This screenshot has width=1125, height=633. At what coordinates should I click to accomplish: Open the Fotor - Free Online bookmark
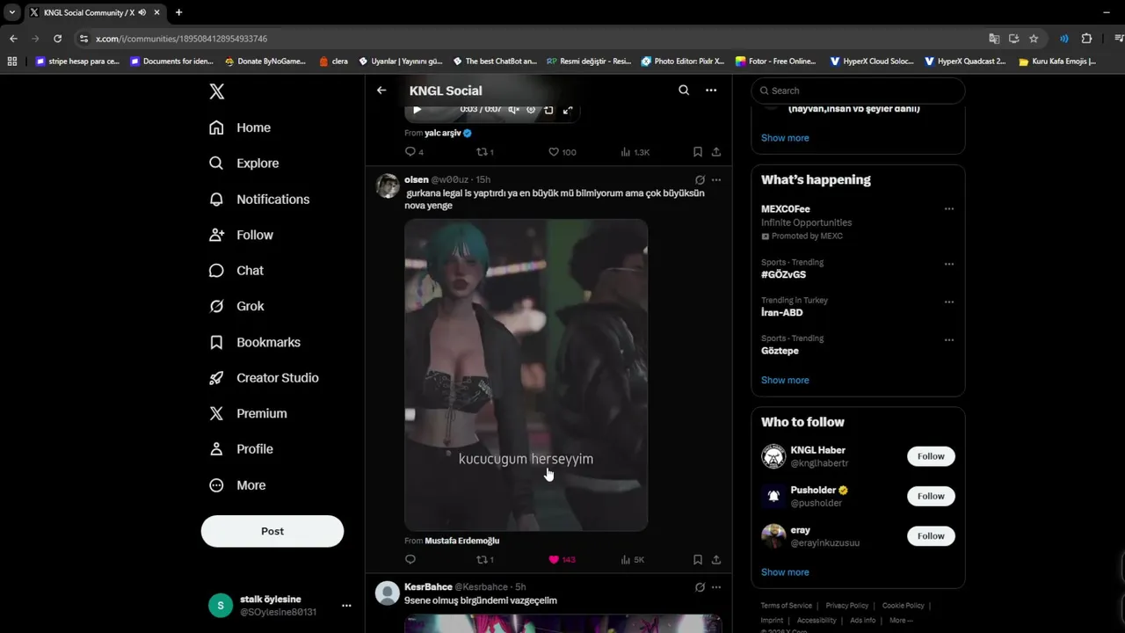click(x=776, y=62)
